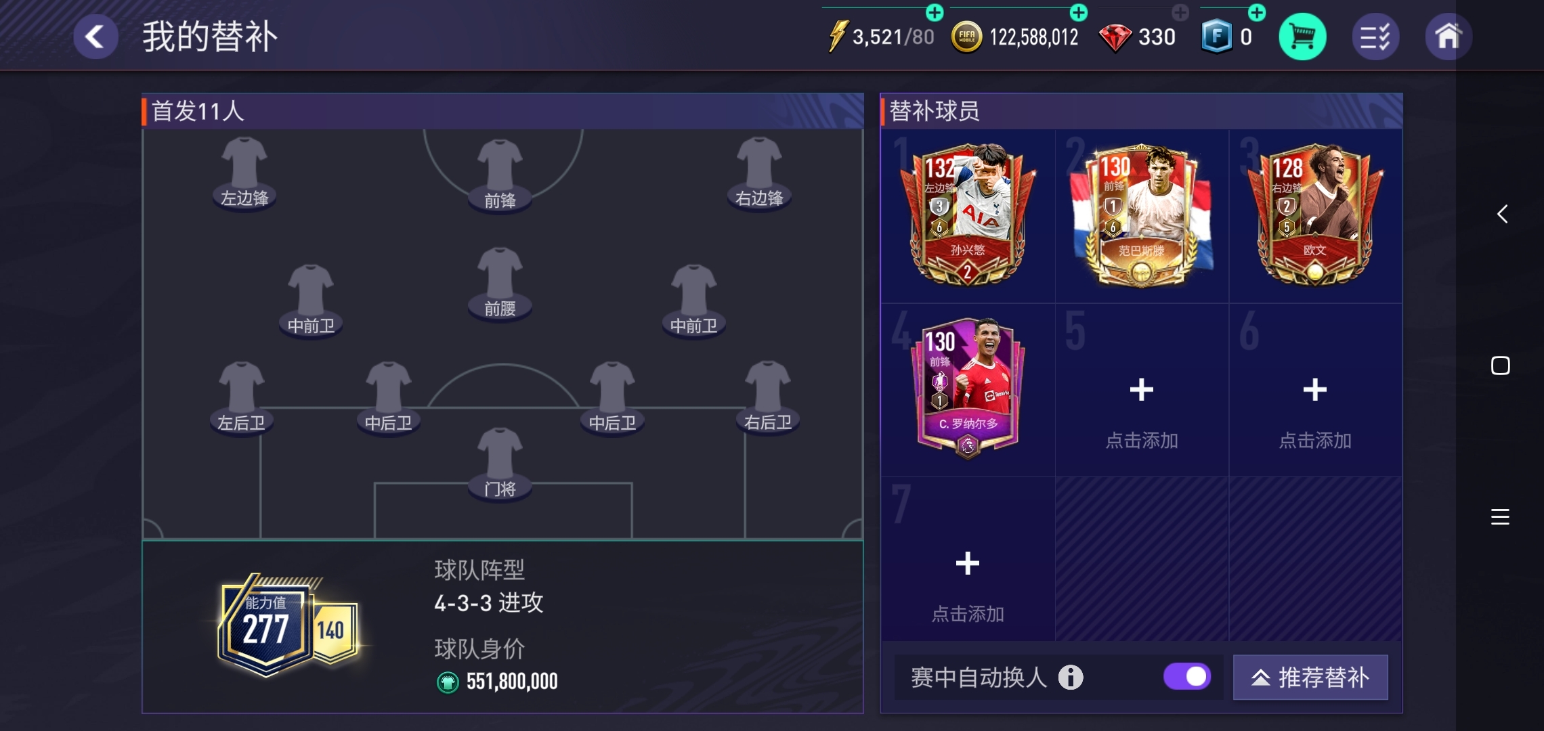Add a player to substitute slot 7
Viewport: 1544px width, 731px height.
click(968, 564)
